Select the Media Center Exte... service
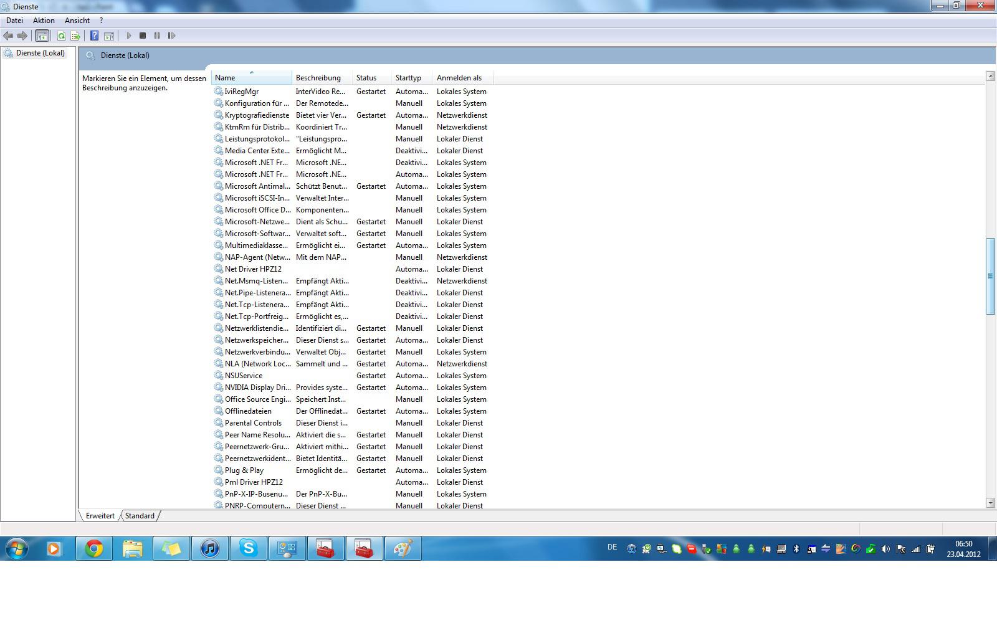Screen dimensions: 997x638 click(352, 151)
